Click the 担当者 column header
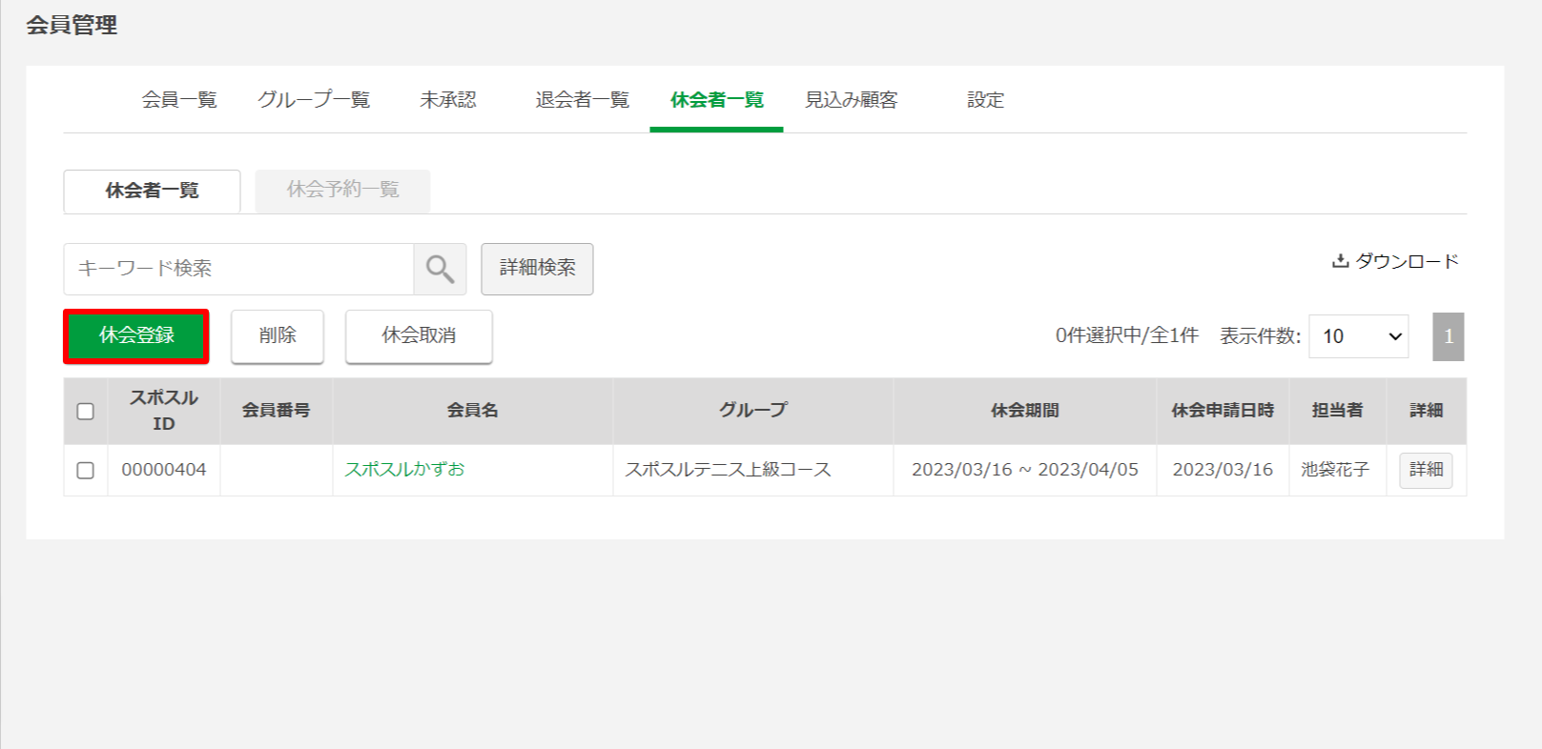Viewport: 1542px width, 749px height. click(1338, 411)
